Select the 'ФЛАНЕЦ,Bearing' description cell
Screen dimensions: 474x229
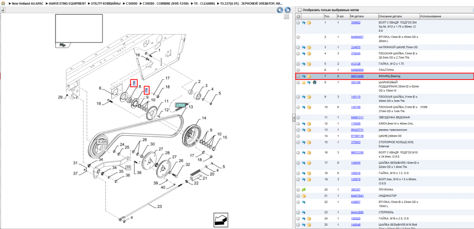coord(389,76)
